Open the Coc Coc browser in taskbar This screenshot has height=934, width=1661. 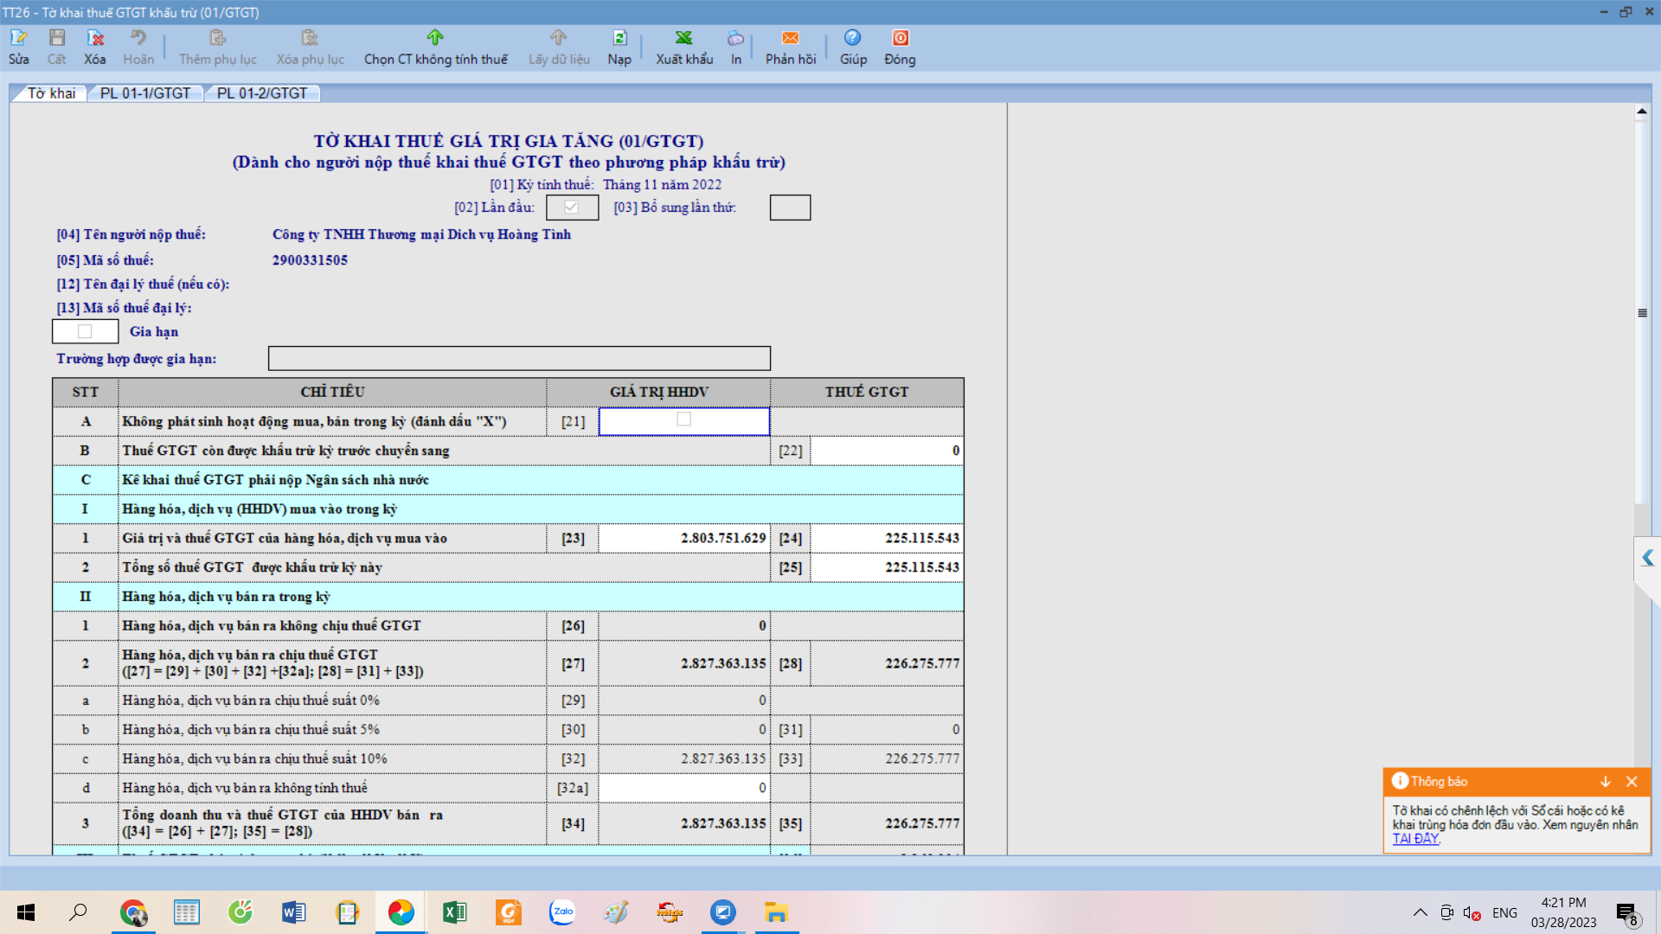(x=240, y=912)
